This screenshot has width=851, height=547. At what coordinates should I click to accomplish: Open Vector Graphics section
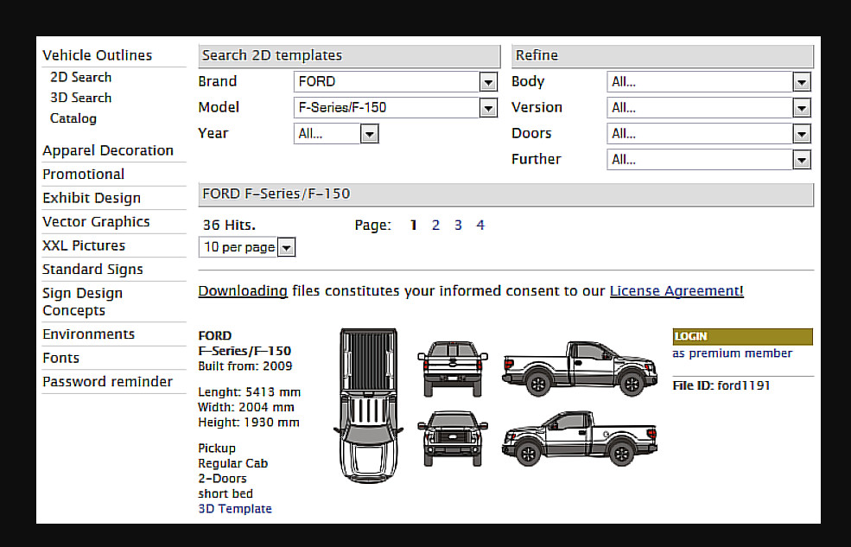pos(96,222)
